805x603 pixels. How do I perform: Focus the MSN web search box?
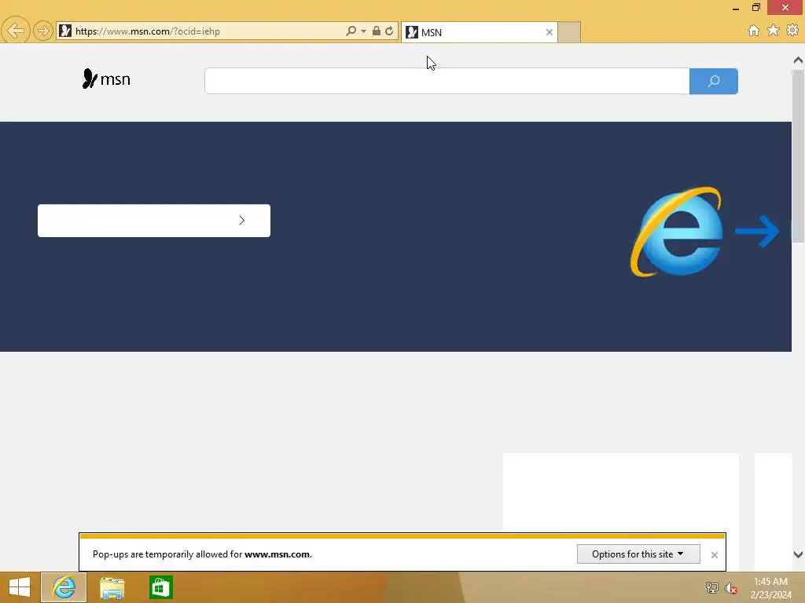click(x=447, y=81)
